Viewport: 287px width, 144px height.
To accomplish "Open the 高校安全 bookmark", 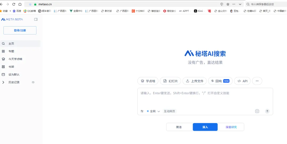I will tap(170, 11).
